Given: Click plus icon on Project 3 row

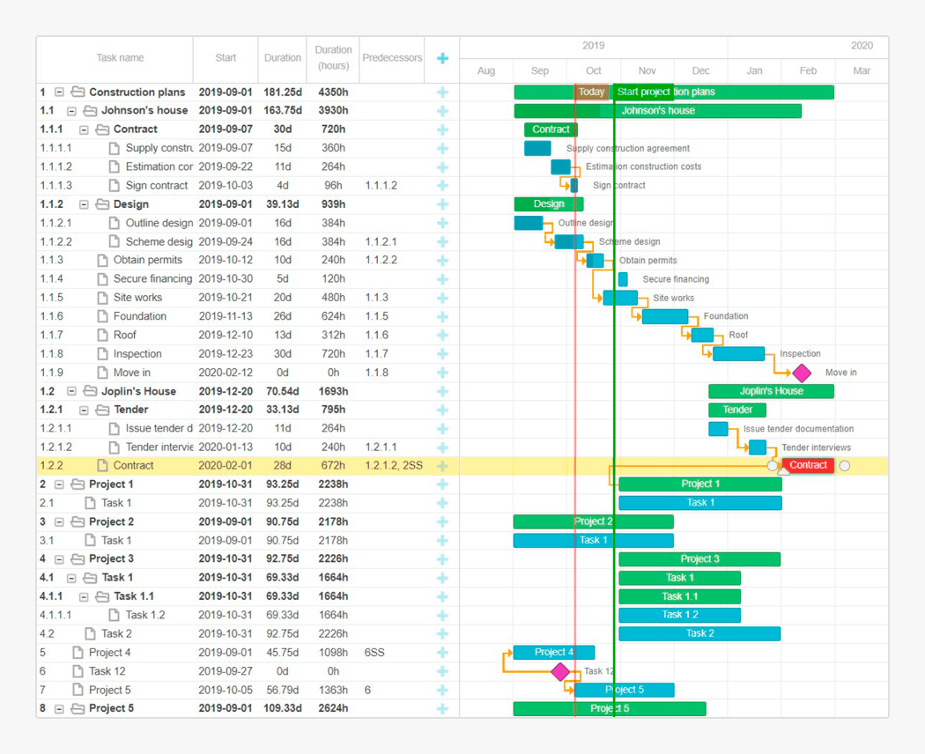Looking at the screenshot, I should click(x=442, y=560).
